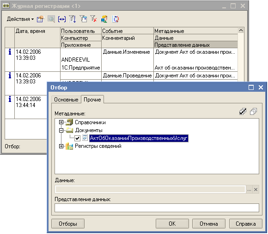
Task: Click info icon of Данные.Изменение row
Action: pos(10,52)
